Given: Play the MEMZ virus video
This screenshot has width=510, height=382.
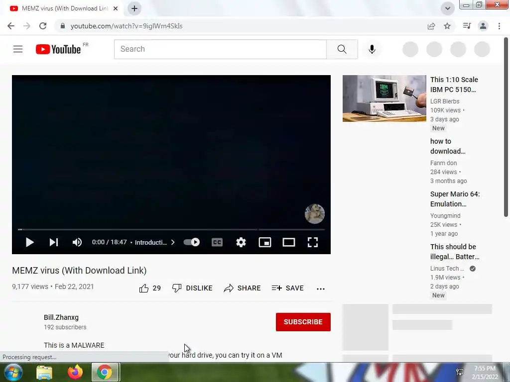Looking at the screenshot, I should 29,242.
